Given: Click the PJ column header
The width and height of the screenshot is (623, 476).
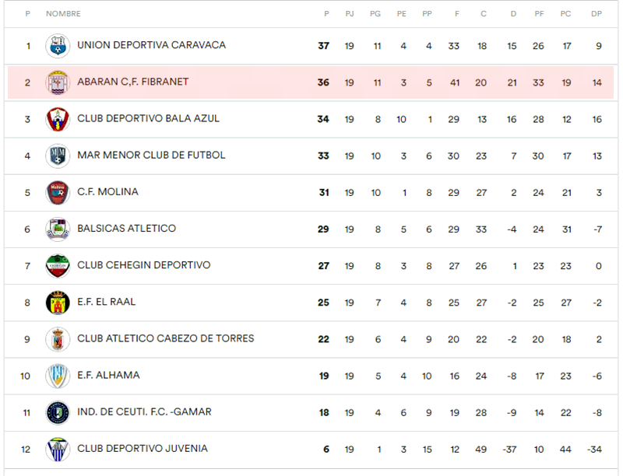Looking at the screenshot, I should pos(350,14).
